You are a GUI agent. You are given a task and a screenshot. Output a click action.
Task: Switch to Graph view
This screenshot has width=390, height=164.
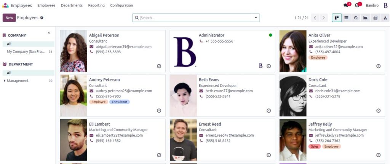pyautogui.click(x=365, y=18)
